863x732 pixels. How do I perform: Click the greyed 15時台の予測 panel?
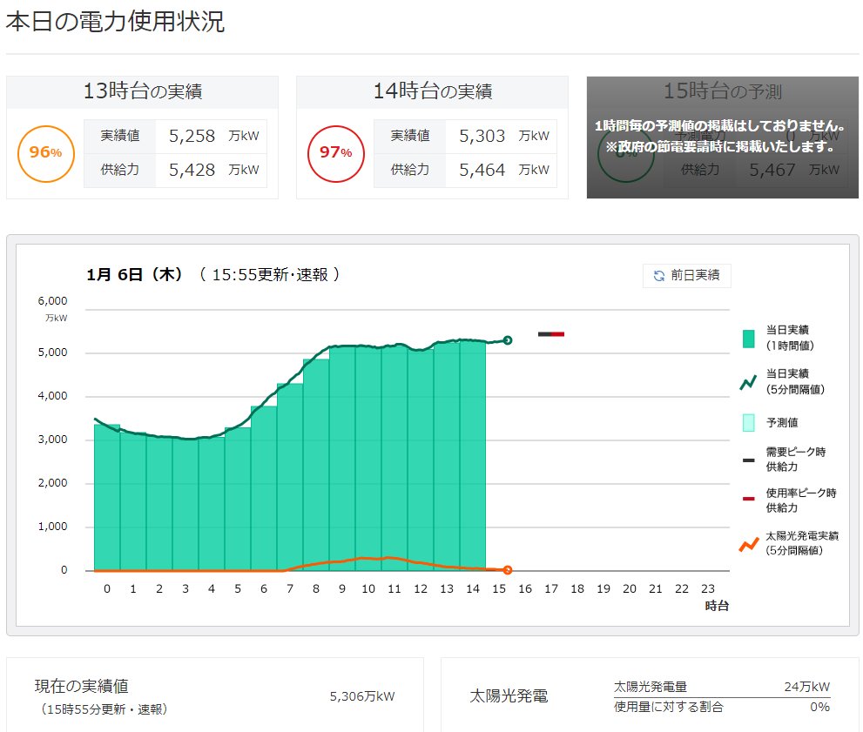(723, 138)
